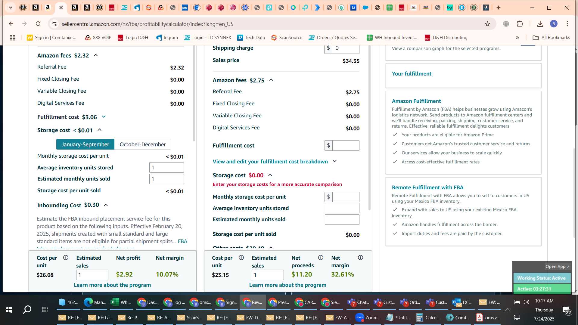This screenshot has height=325, width=578.
Task: Open the Calculator app in taskbar
Action: (428, 317)
